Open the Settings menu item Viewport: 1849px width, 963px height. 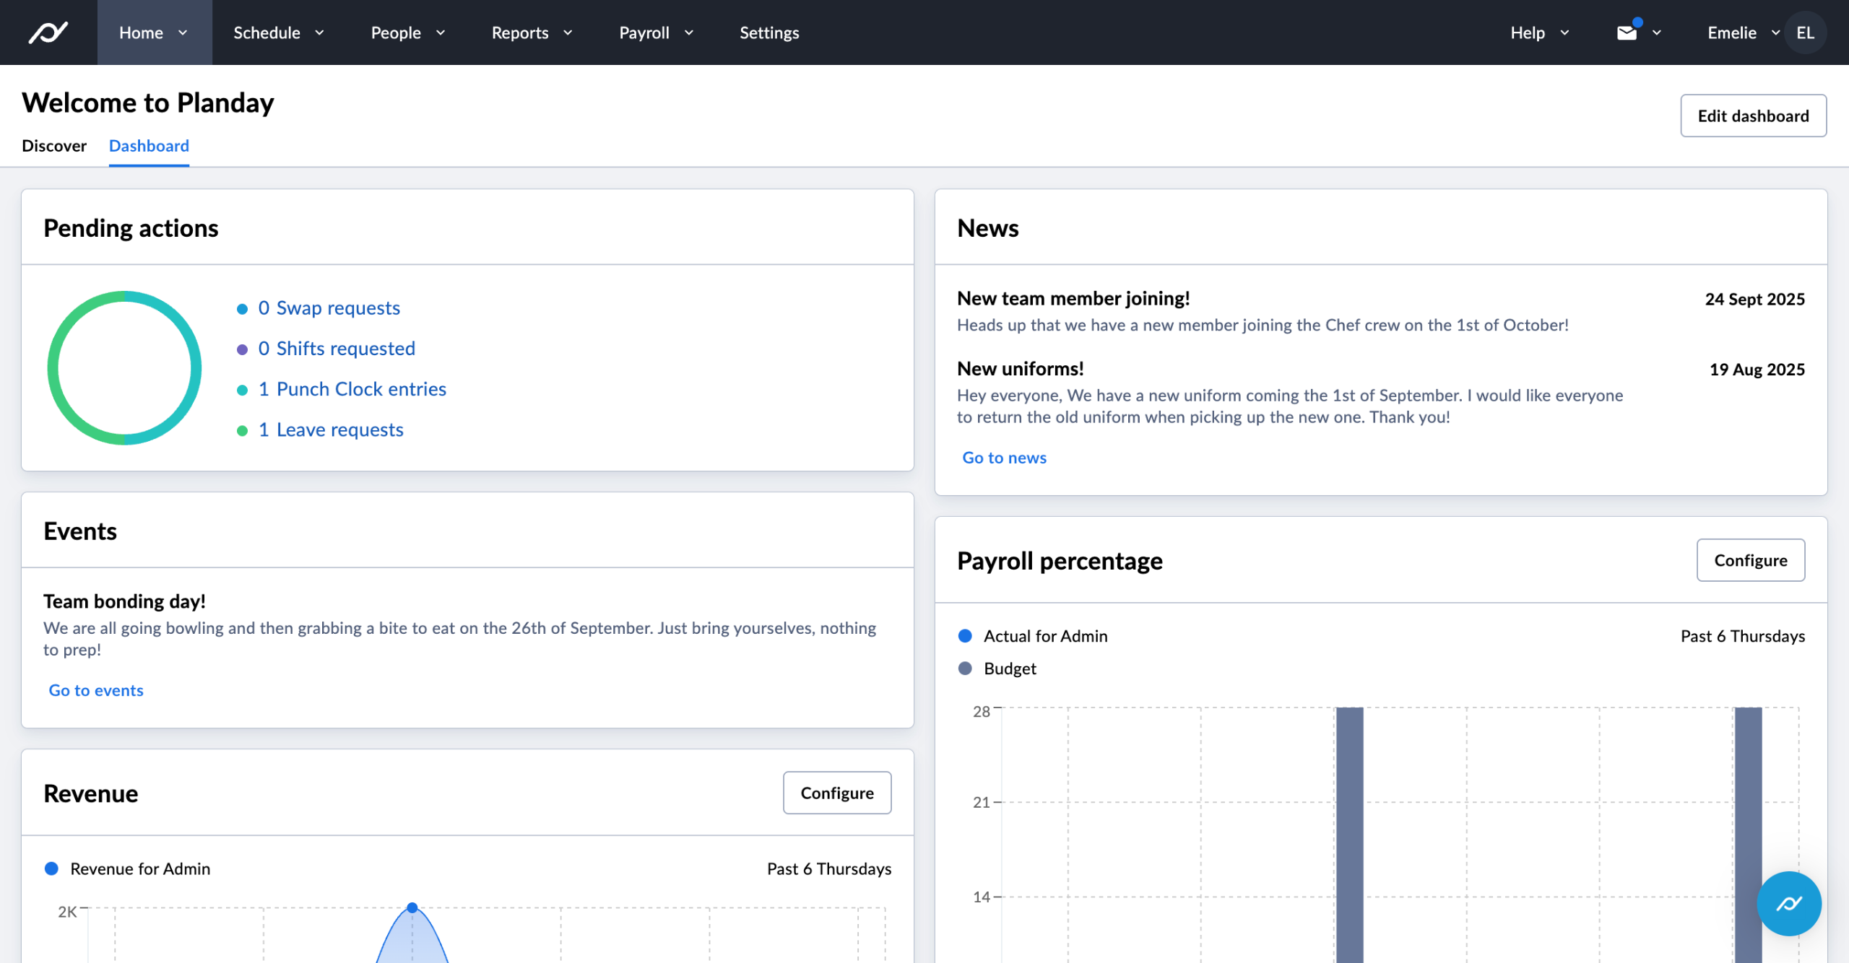[768, 32]
